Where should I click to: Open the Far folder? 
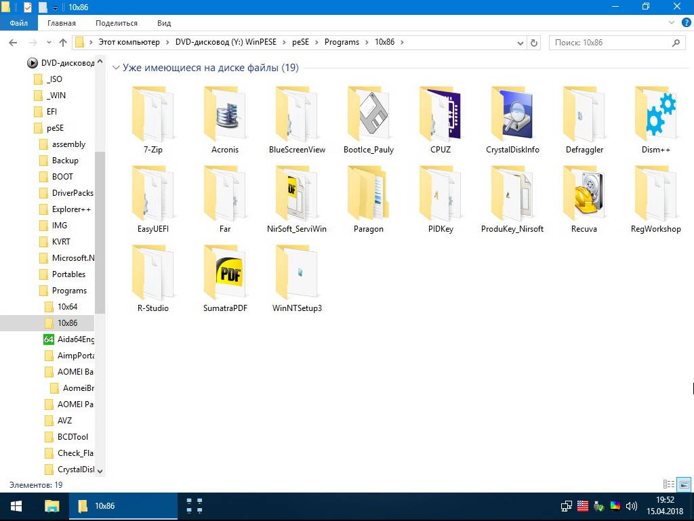pyautogui.click(x=225, y=199)
